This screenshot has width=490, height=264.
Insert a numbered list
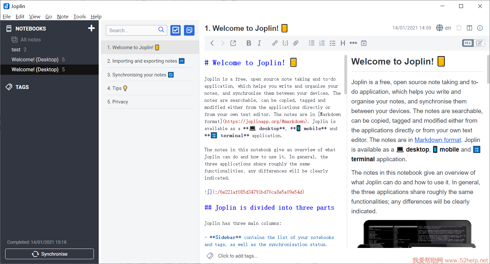pyautogui.click(x=322, y=43)
